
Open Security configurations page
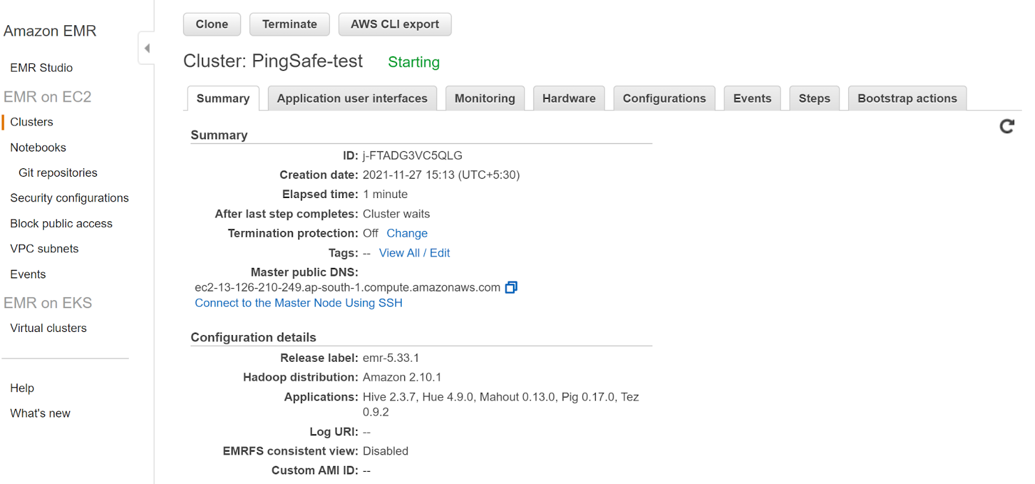point(69,198)
